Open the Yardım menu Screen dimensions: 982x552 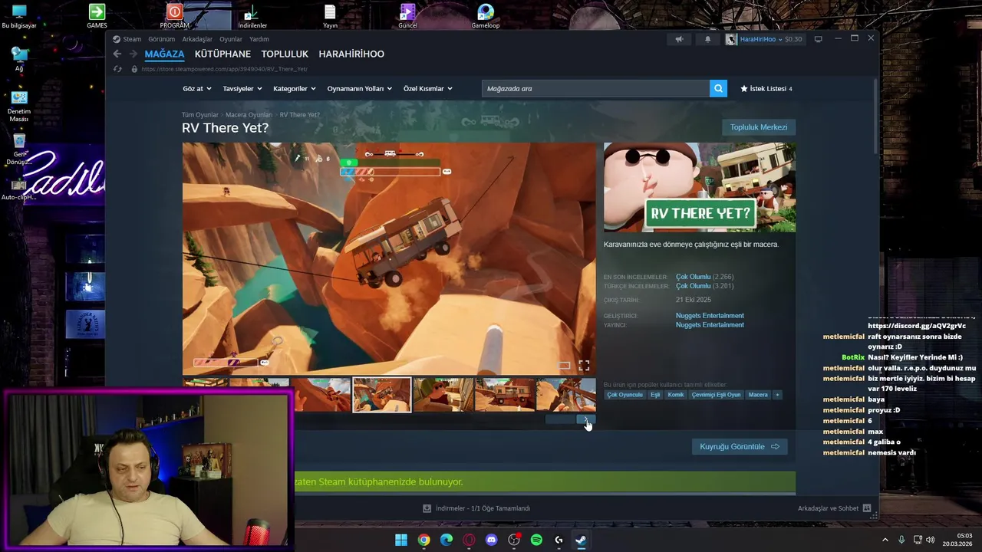pos(259,39)
